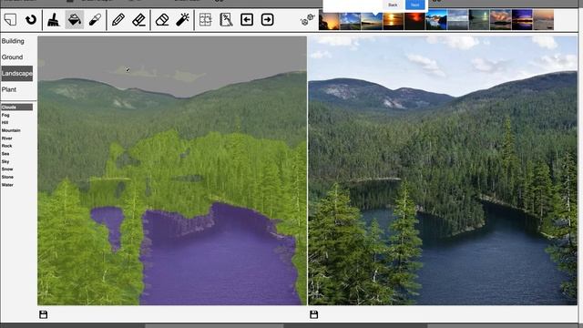The height and width of the screenshot is (328, 583).
Task: Open the Ground category
Action: coord(12,56)
